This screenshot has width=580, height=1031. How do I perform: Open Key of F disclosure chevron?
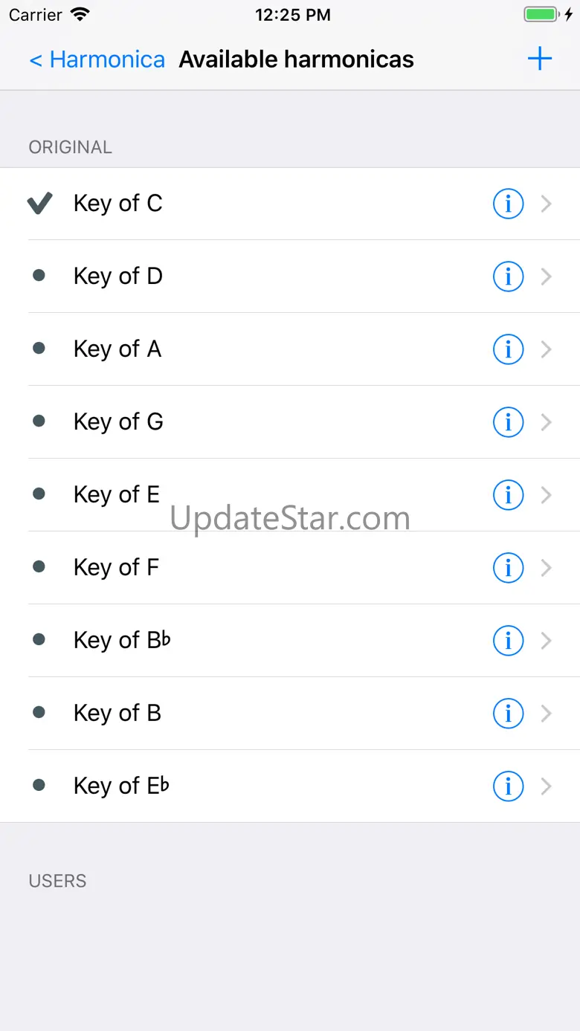[x=547, y=568]
